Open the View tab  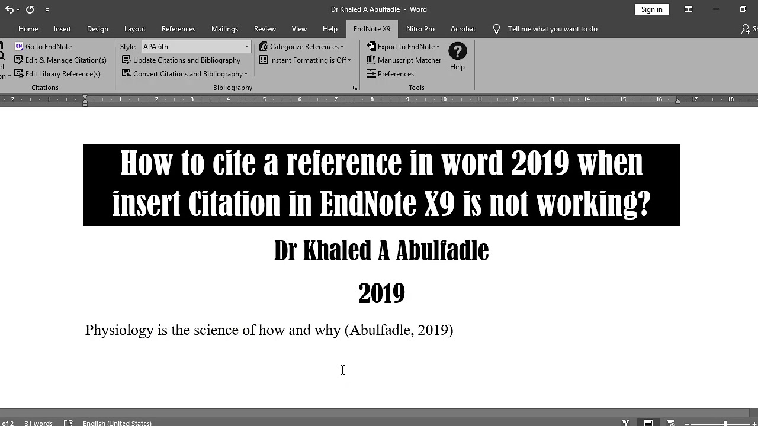299,28
